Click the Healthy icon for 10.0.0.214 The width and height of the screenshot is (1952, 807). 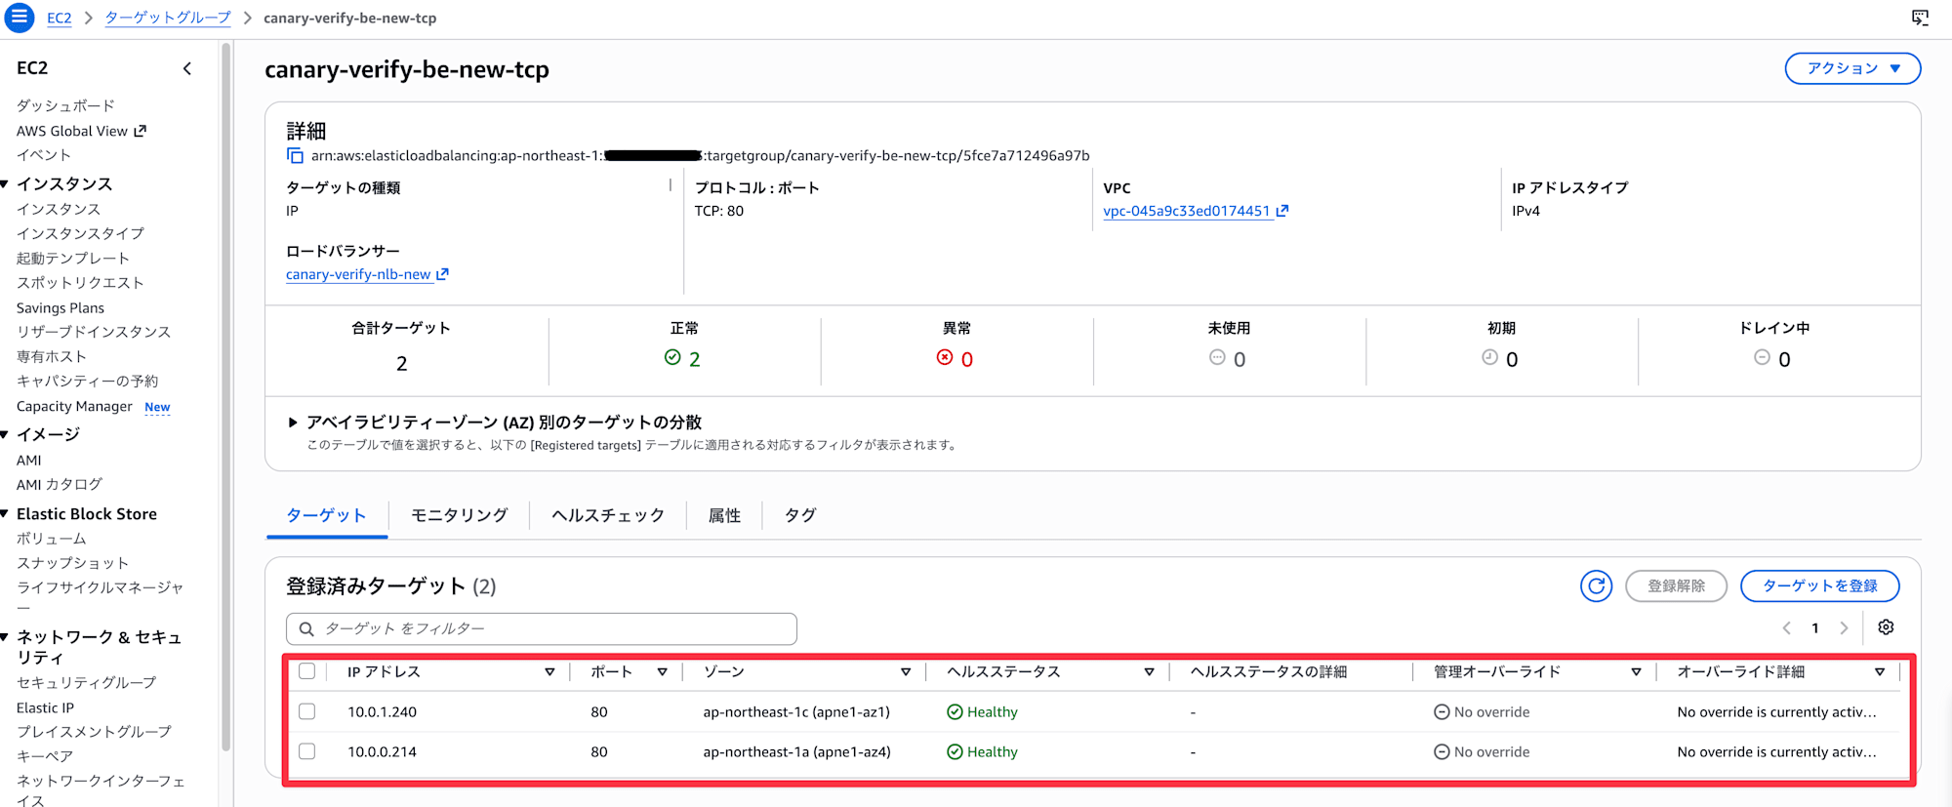tap(955, 752)
